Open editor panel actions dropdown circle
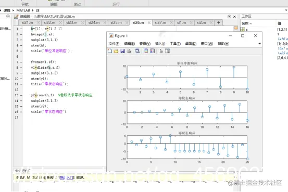288x192 pixels. [x=229, y=17]
